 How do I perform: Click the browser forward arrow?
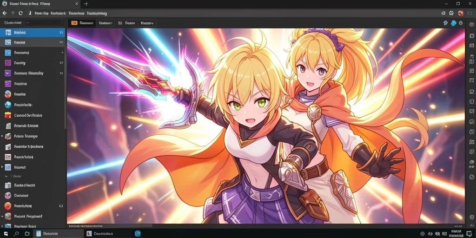point(13,13)
